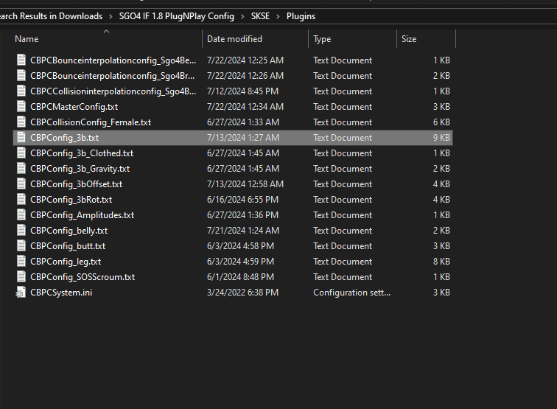Click date 7/12/2024 8:45 PM

click(x=242, y=91)
